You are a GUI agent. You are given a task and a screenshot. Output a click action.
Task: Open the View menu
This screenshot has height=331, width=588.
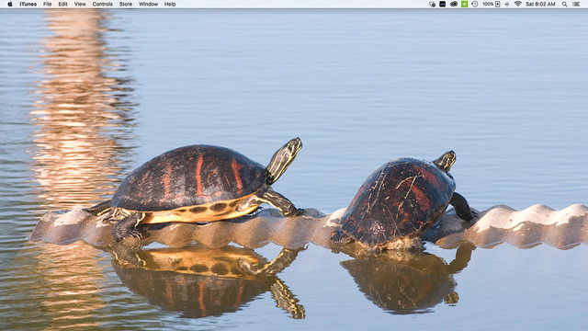tap(80, 4)
